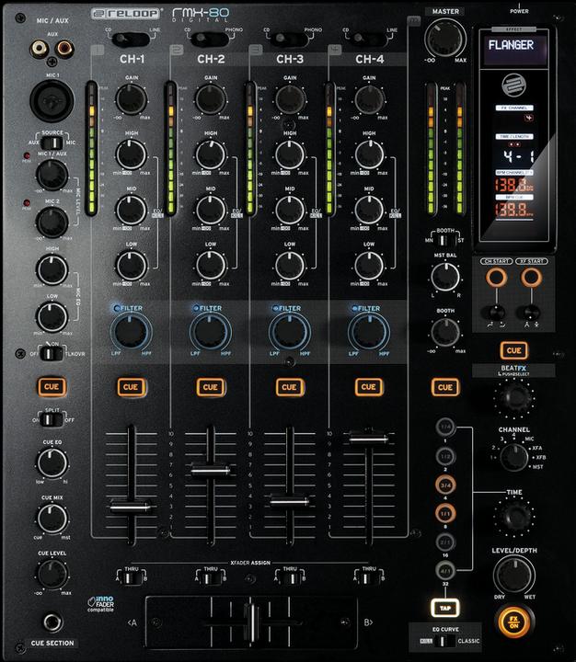
Task: Click the MST BAL balance knob
Action: [x=445, y=278]
